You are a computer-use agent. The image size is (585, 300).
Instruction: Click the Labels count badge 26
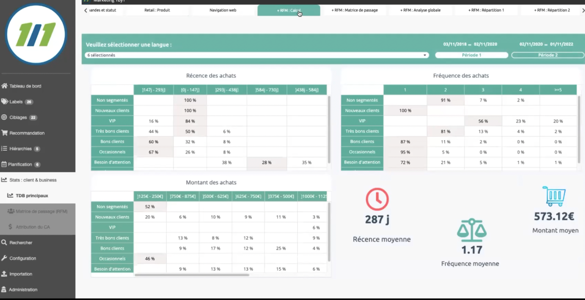click(29, 102)
